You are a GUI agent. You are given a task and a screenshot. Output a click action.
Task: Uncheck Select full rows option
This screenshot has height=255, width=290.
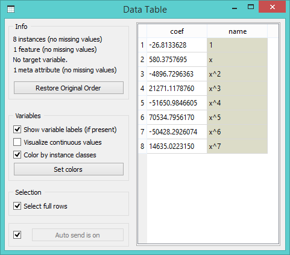tap(17, 206)
